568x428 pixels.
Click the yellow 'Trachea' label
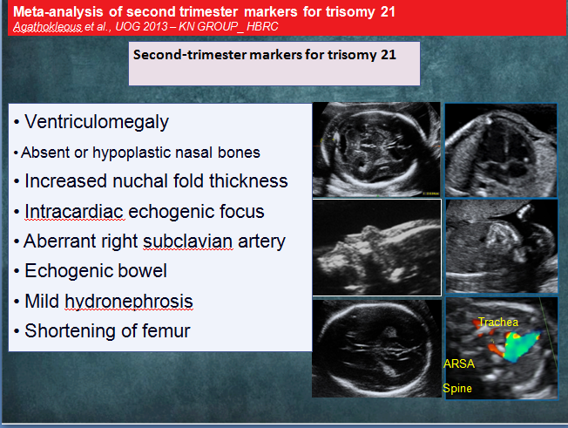[x=498, y=322]
